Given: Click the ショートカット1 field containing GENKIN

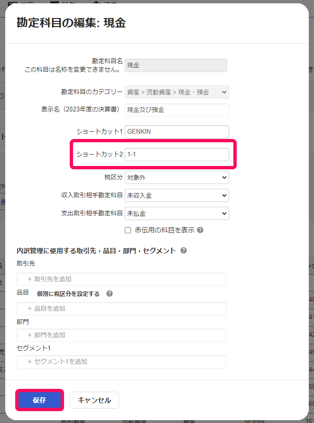Looking at the screenshot, I should click(x=177, y=132).
